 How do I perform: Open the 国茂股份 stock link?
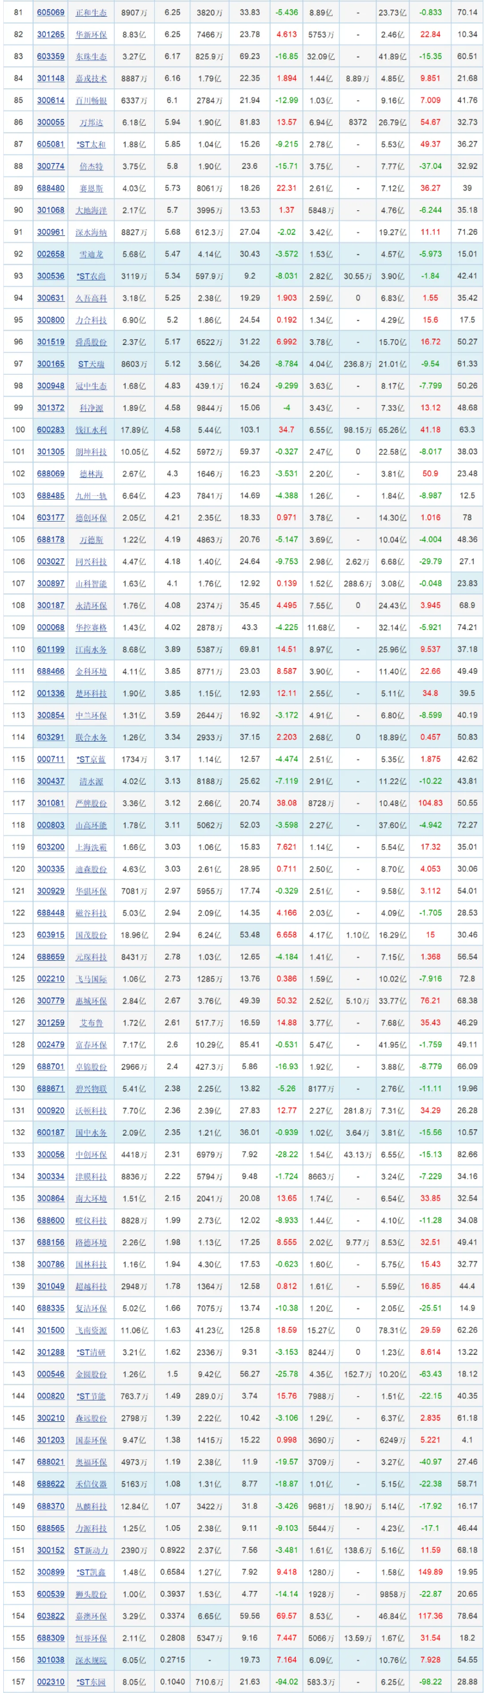click(x=91, y=935)
